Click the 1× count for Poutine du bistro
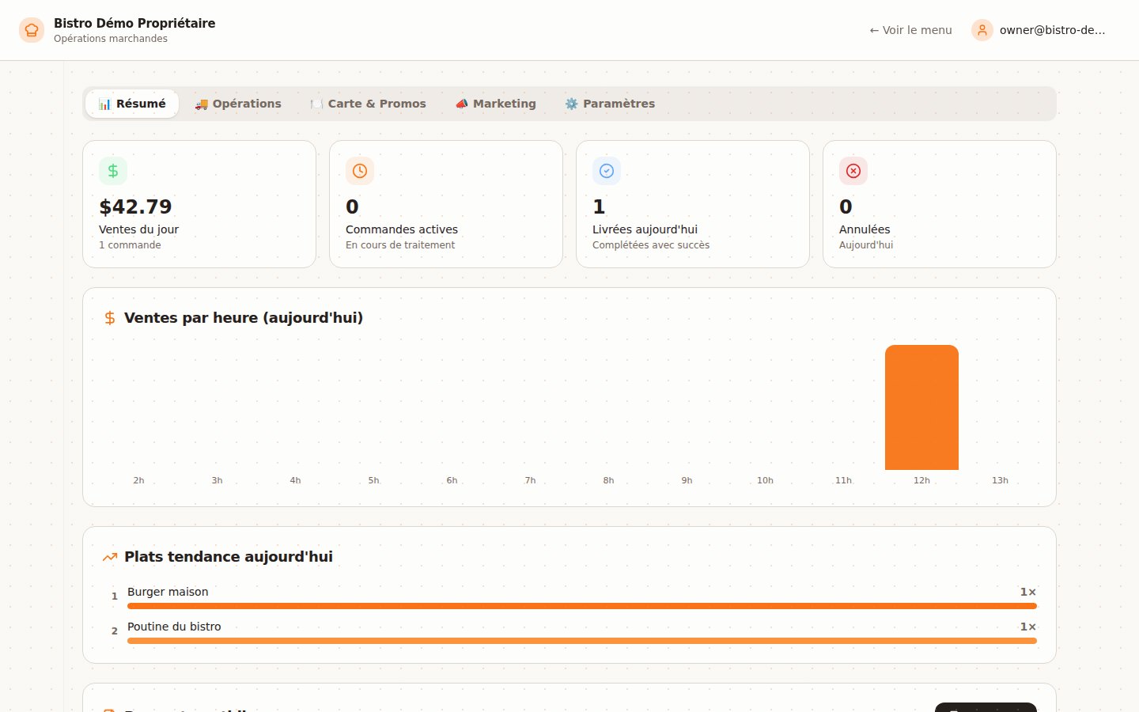The width and height of the screenshot is (1139, 712). point(1027,627)
